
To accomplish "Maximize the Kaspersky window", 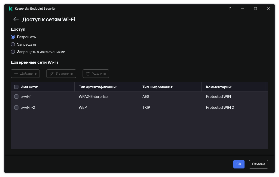I will [x=255, y=9].
